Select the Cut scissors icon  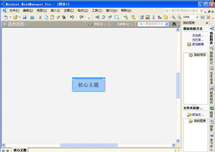pyautogui.click(x=40, y=17)
